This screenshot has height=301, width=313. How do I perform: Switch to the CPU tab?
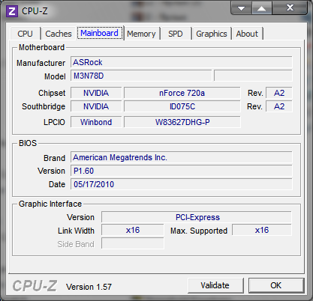point(25,34)
